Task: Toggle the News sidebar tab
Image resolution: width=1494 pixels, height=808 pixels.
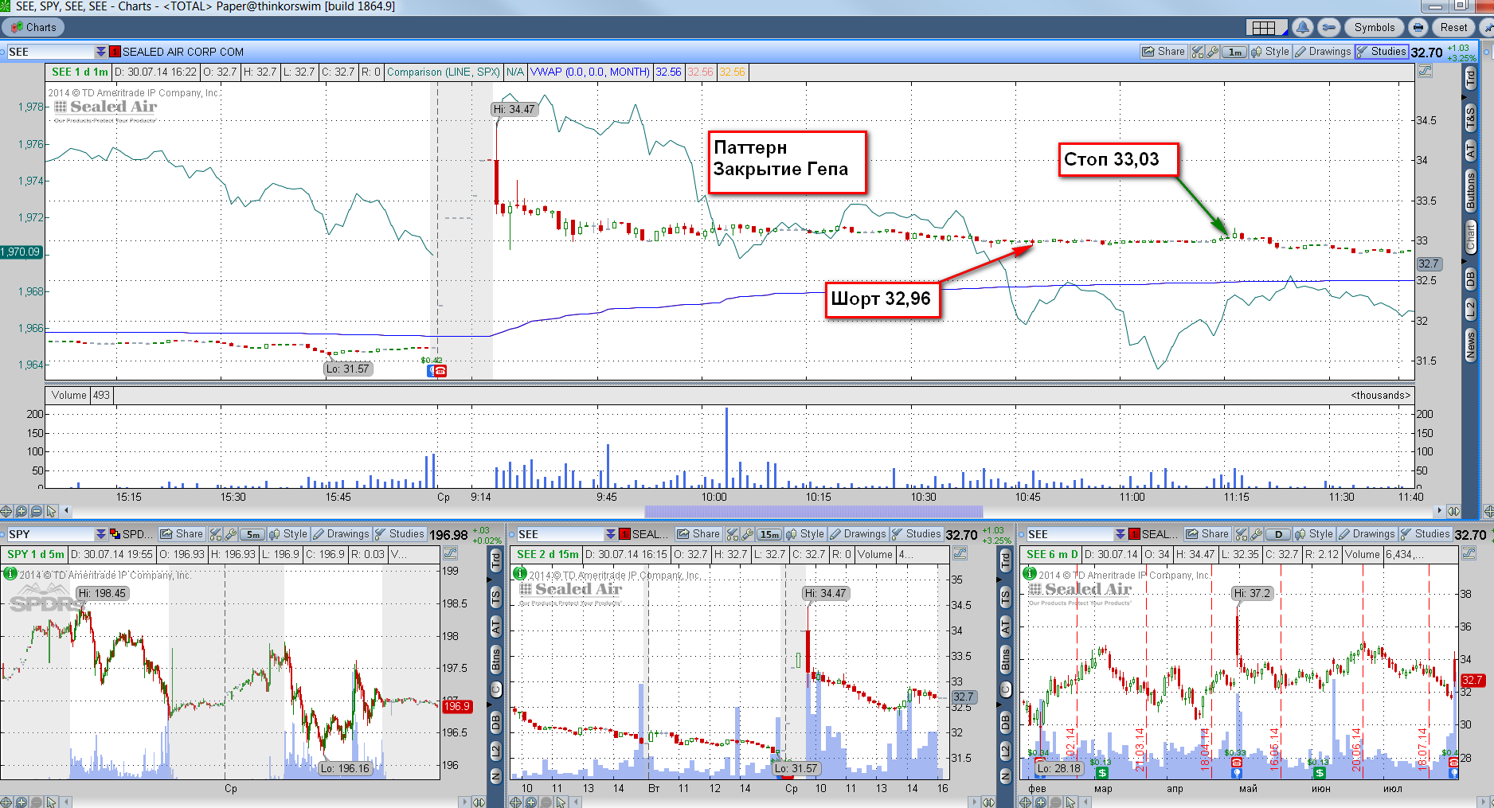Action: 1470,345
